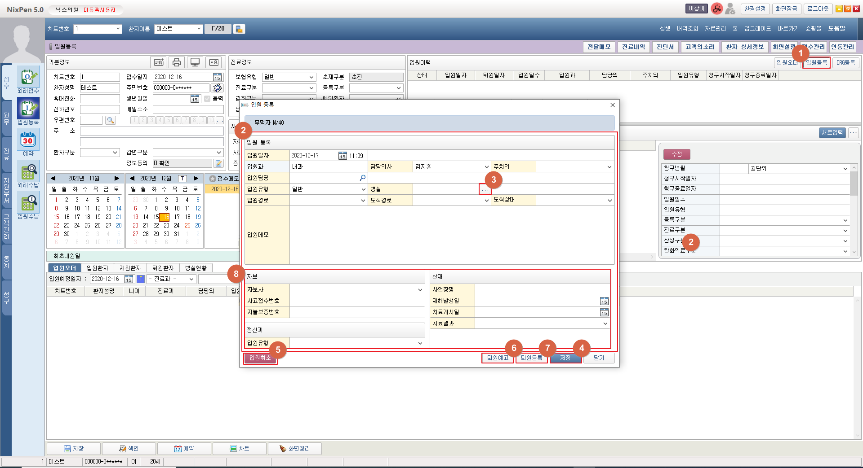
Task: Open calendar picker next to 입원일자
Action: (x=343, y=156)
